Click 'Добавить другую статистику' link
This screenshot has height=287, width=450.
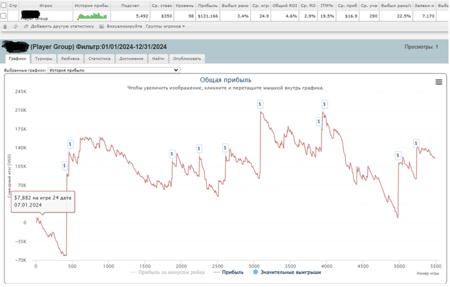62,26
